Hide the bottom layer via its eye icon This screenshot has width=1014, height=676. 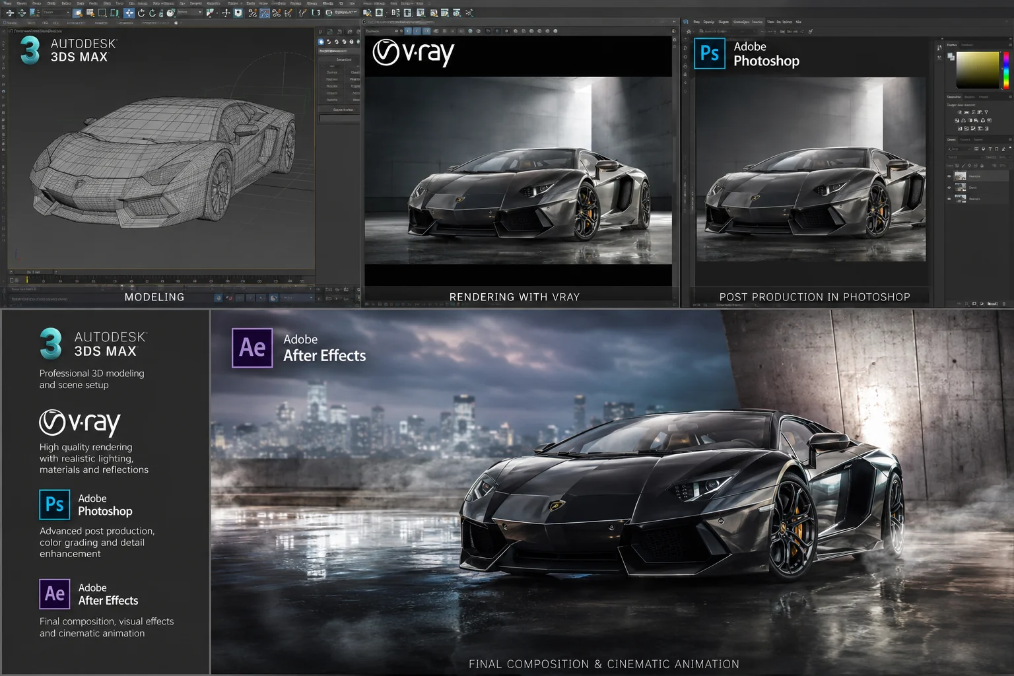coord(949,199)
